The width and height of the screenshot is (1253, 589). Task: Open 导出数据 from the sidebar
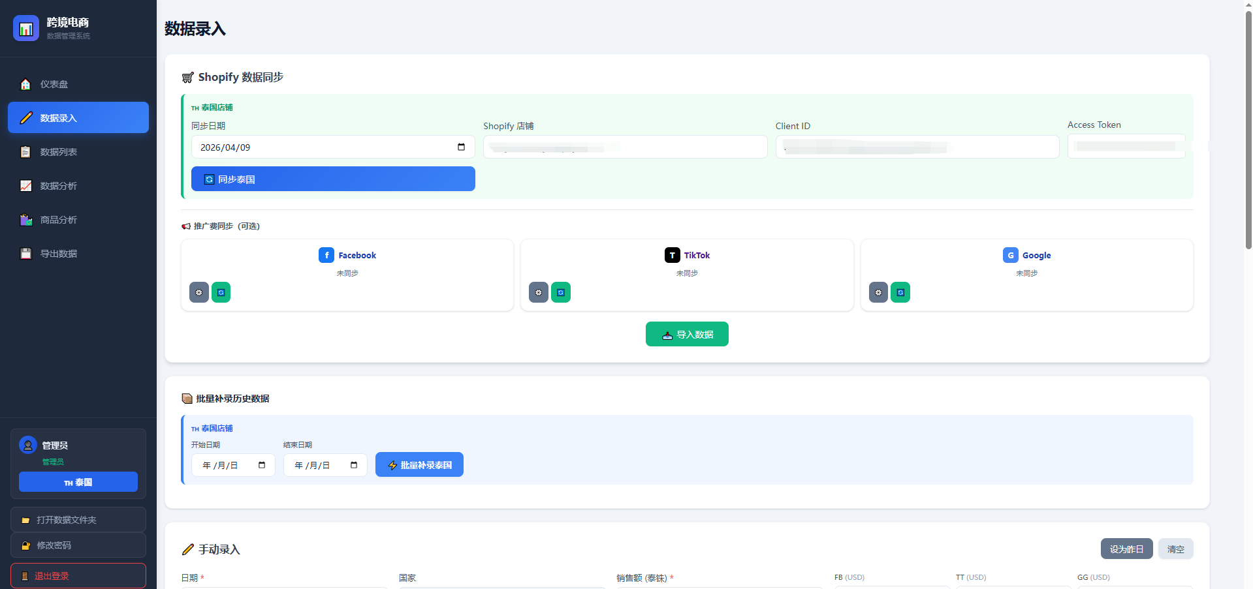pos(78,254)
